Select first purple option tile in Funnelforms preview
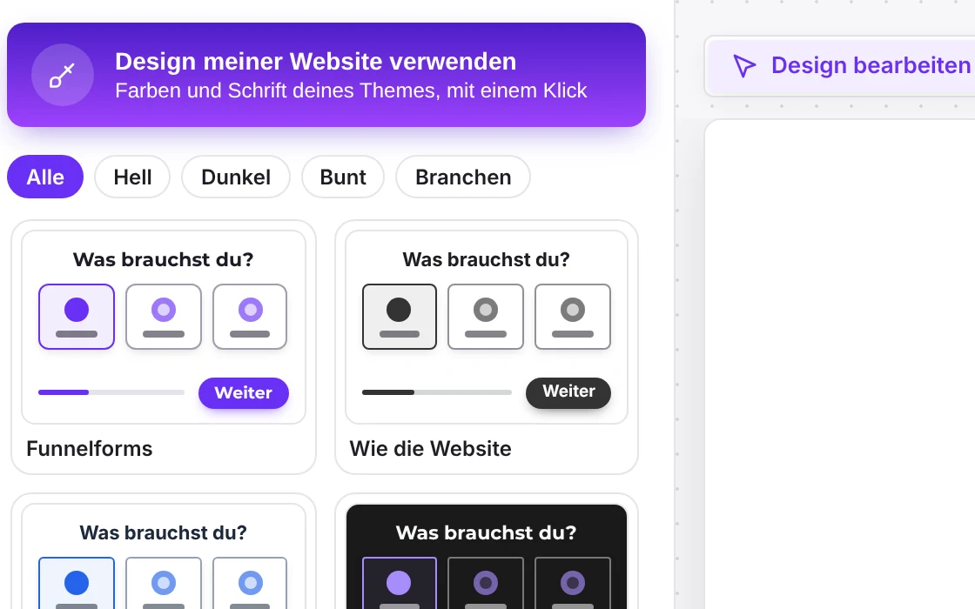Image resolution: width=975 pixels, height=609 pixels. [x=77, y=317]
